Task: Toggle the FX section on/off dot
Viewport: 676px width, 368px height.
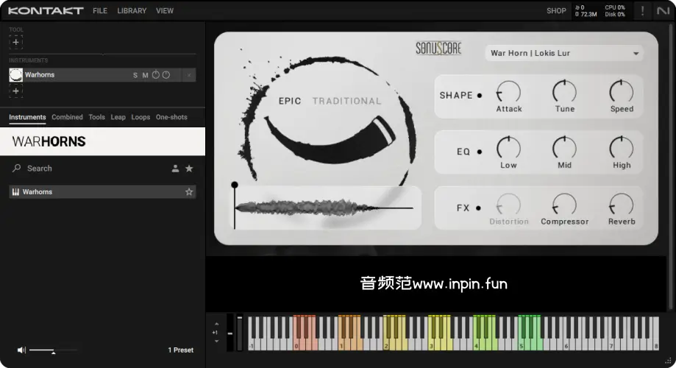Action: pyautogui.click(x=479, y=208)
